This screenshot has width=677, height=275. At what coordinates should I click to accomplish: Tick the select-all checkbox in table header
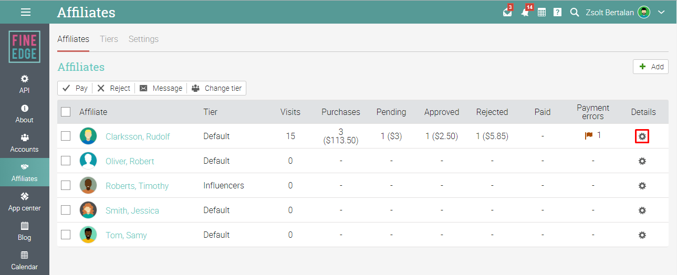tap(66, 112)
